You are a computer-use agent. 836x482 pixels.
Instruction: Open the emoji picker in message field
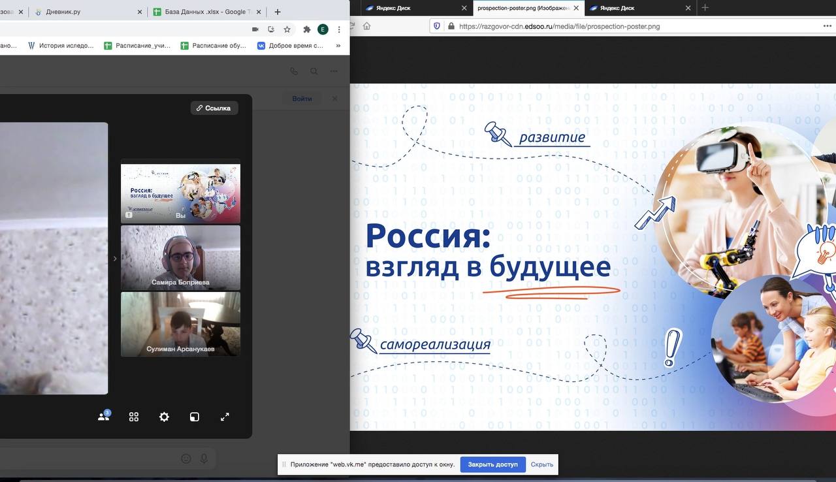pos(186,458)
